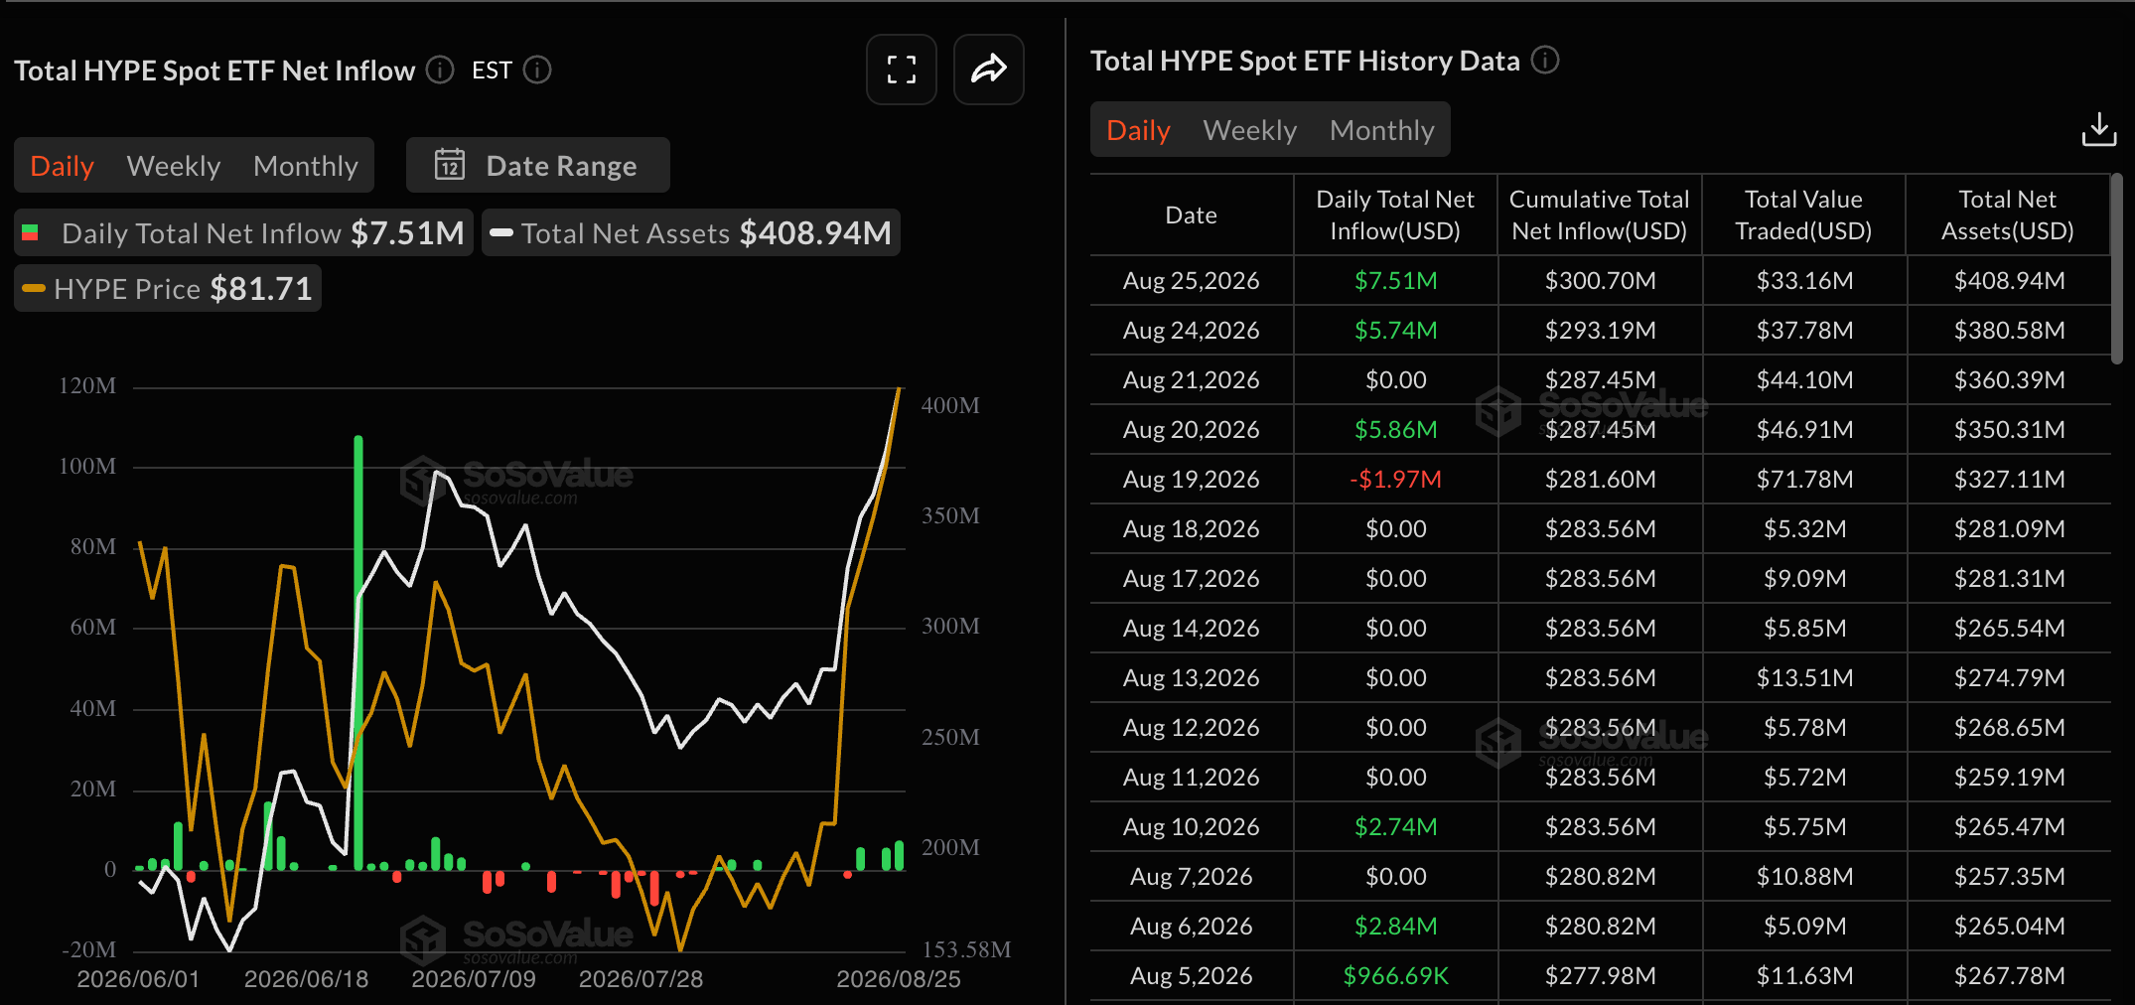Switch History Data to Monthly
Screen dimensions: 2135x1005
click(1382, 130)
